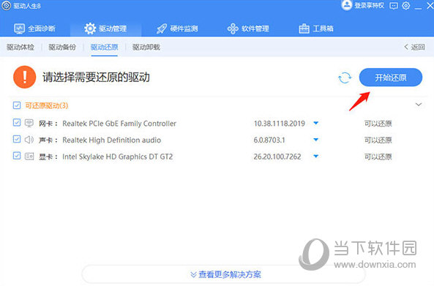
Task: Select the Realtek PCIe GbE Family Controller name
Action: [x=119, y=124]
